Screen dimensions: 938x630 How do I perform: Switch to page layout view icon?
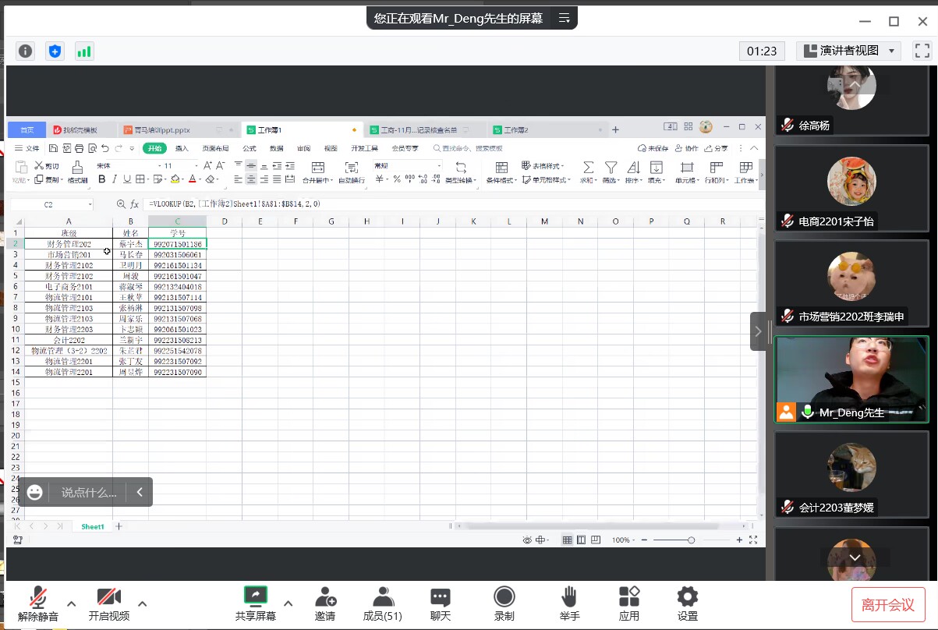pyautogui.click(x=582, y=540)
